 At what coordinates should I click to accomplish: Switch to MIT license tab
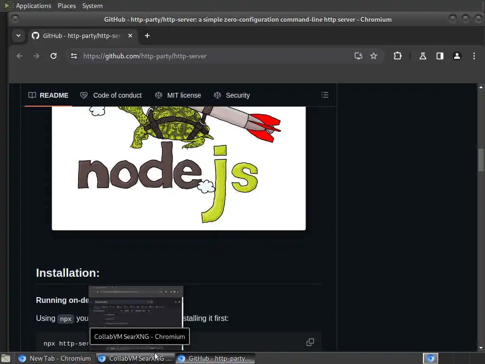178,95
